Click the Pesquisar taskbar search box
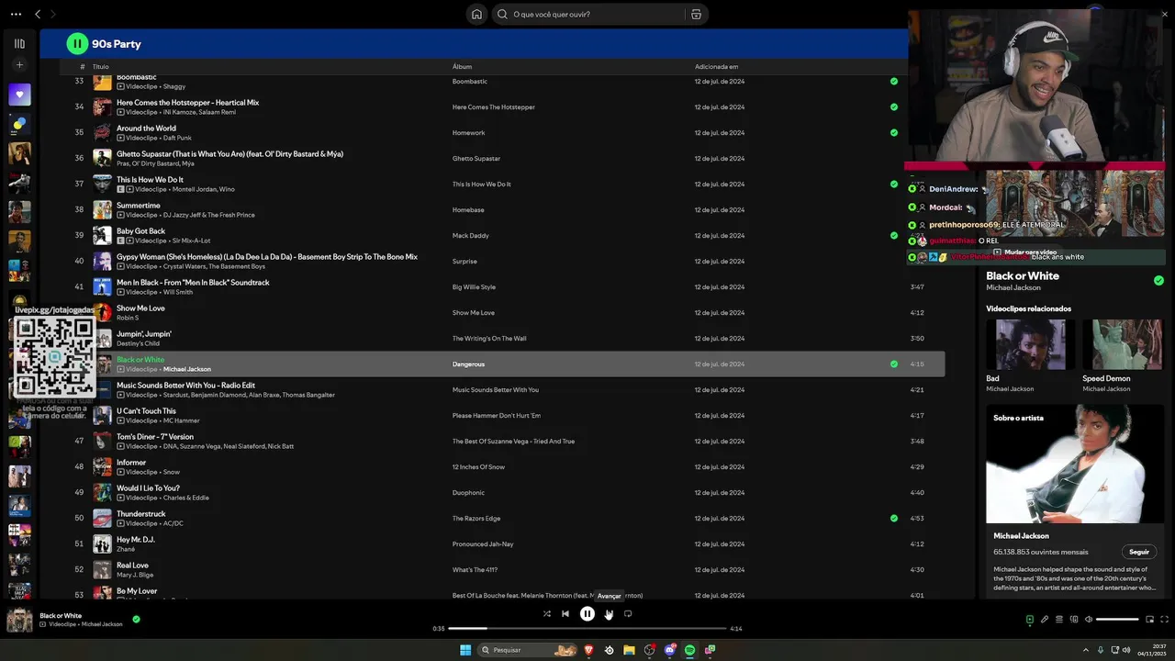 (x=528, y=650)
